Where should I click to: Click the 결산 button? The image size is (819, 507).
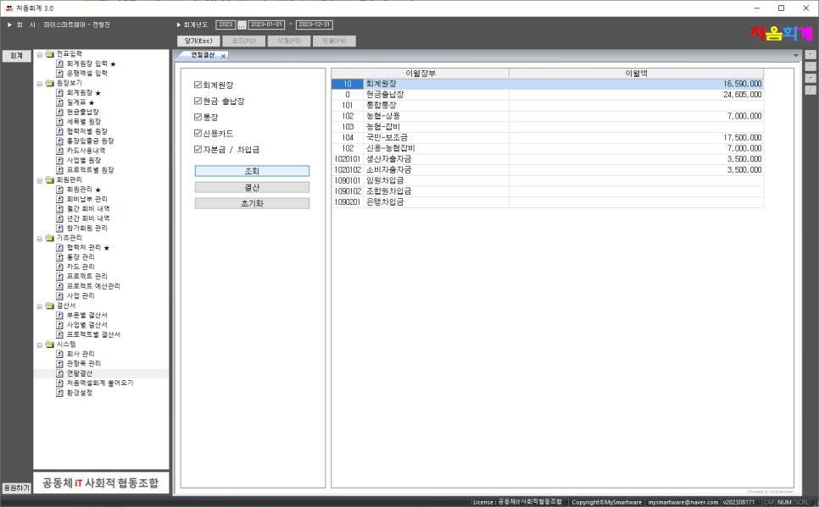pos(253,187)
